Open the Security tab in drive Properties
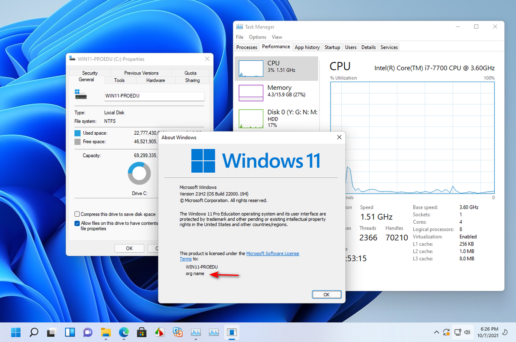Image resolution: width=516 pixels, height=342 pixels. coord(90,73)
